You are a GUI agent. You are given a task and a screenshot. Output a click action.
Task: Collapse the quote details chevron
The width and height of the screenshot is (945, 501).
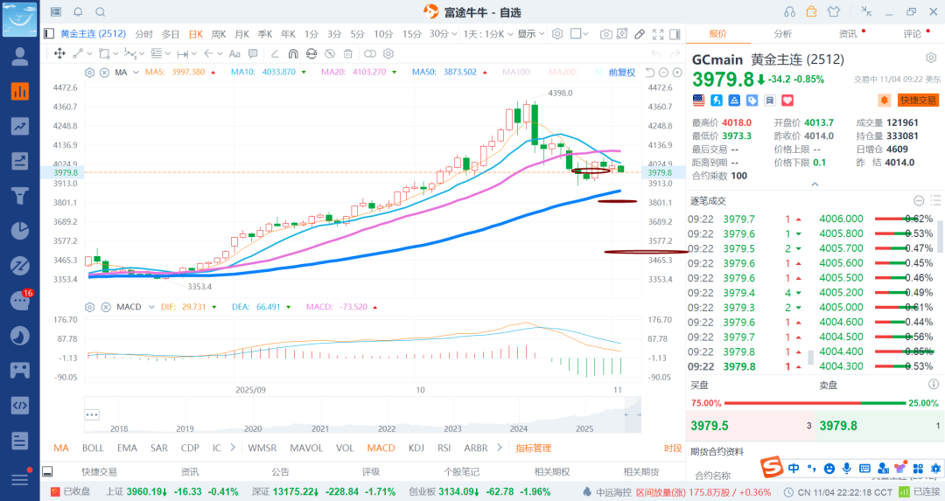pyautogui.click(x=815, y=184)
